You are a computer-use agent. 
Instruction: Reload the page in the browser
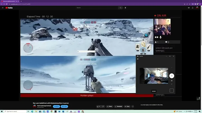coord(6,4)
